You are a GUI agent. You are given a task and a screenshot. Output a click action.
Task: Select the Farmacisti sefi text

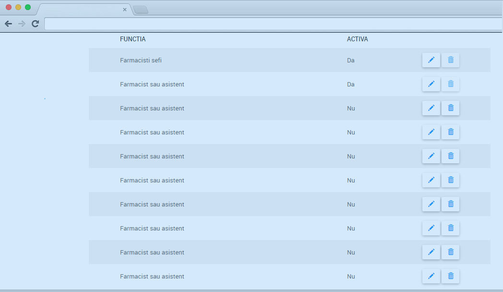(141, 61)
